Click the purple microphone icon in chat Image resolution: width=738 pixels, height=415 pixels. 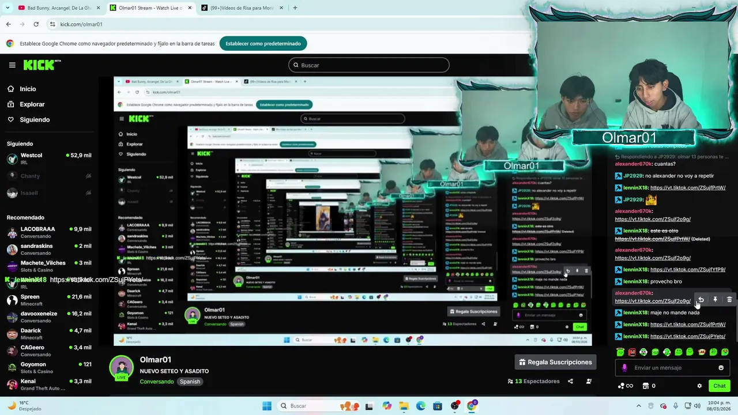[x=624, y=368]
